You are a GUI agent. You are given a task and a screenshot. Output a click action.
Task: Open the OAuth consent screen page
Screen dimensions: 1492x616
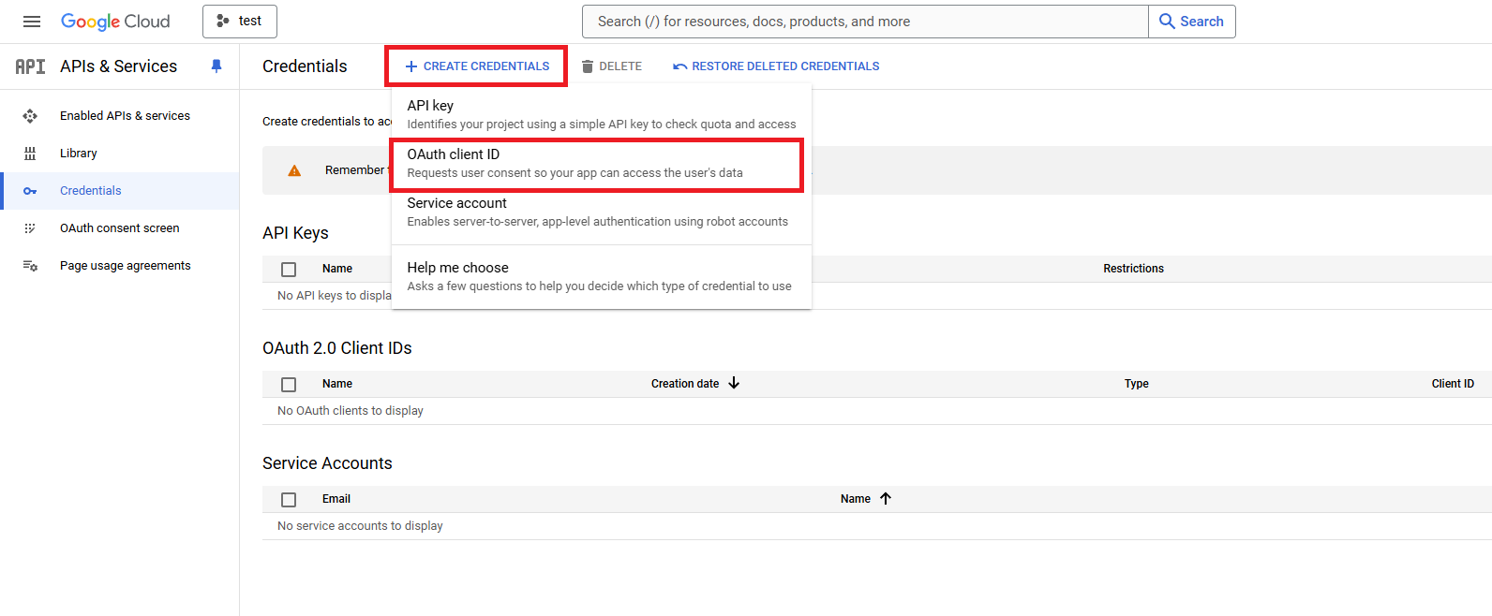point(120,228)
